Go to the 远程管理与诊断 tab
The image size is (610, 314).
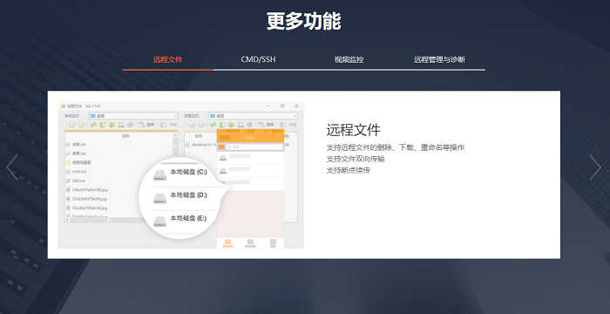coord(439,59)
